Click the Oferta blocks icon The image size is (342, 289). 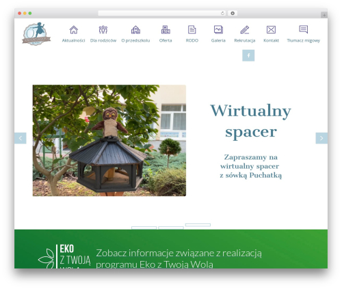pyautogui.click(x=166, y=29)
